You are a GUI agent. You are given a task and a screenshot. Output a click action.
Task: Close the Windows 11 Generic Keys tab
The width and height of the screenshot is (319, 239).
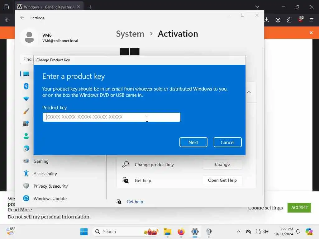click(x=79, y=7)
